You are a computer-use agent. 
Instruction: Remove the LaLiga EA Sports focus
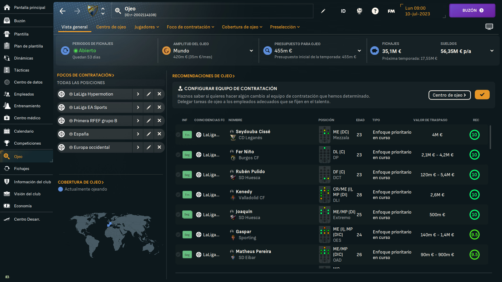(x=159, y=107)
